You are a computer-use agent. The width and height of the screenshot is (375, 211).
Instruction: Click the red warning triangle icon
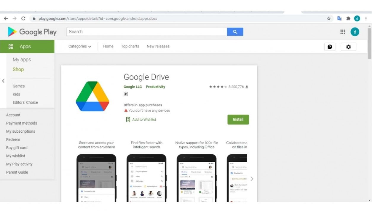click(x=126, y=110)
